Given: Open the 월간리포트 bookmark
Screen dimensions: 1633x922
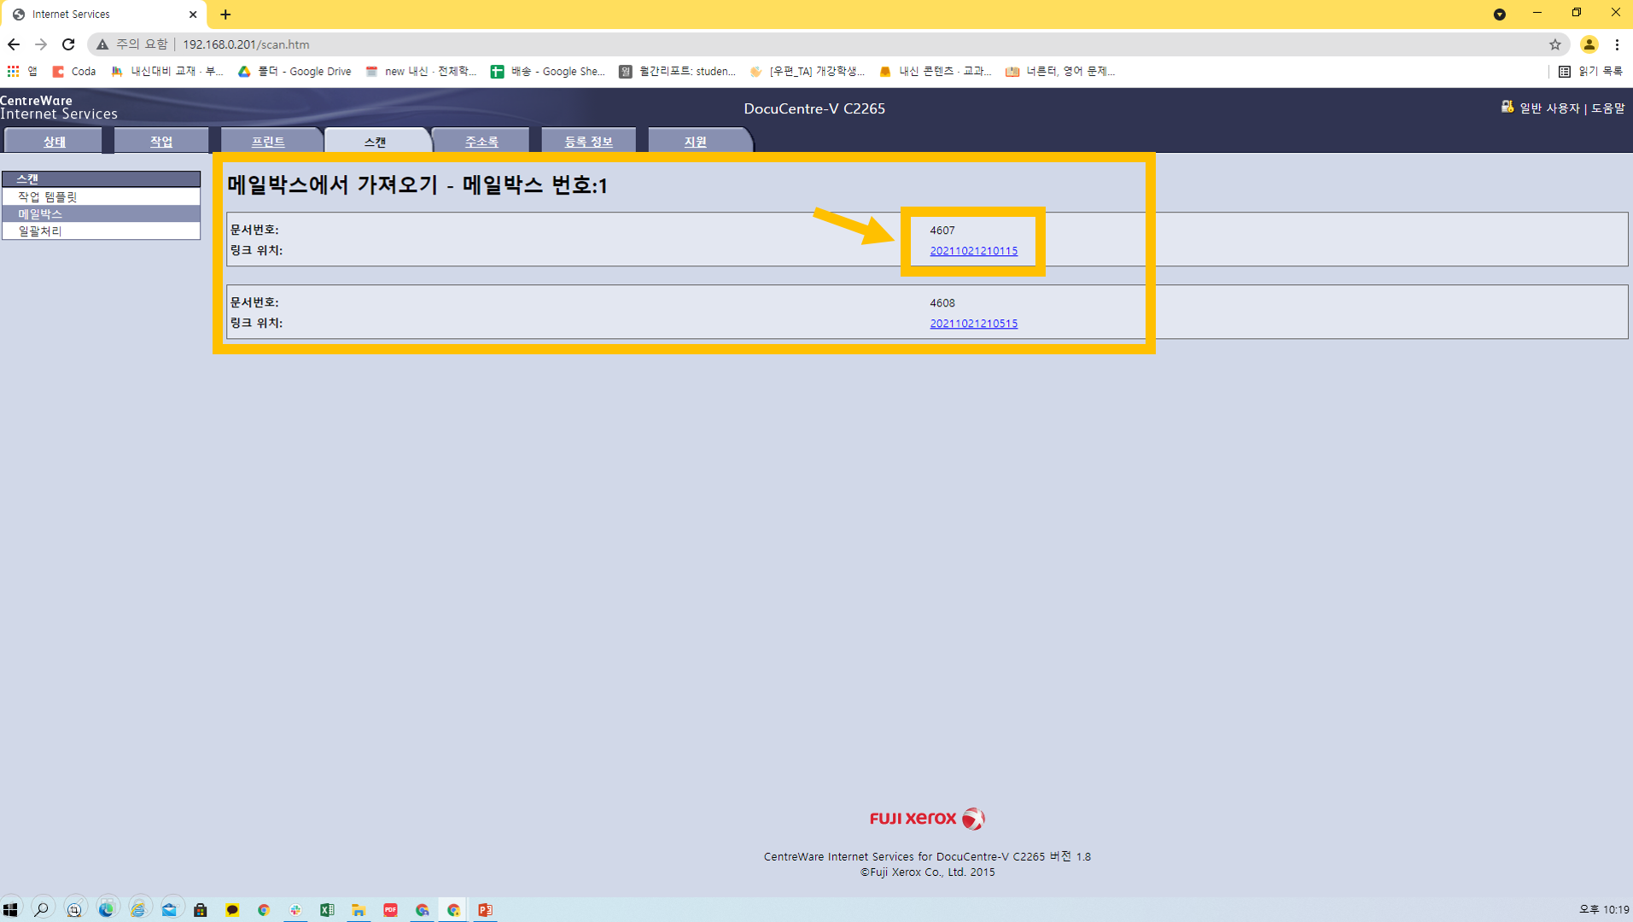Looking at the screenshot, I should click(677, 72).
